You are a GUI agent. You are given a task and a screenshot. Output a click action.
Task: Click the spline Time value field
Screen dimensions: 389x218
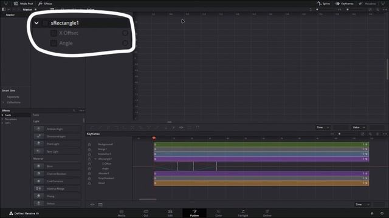[340, 128]
